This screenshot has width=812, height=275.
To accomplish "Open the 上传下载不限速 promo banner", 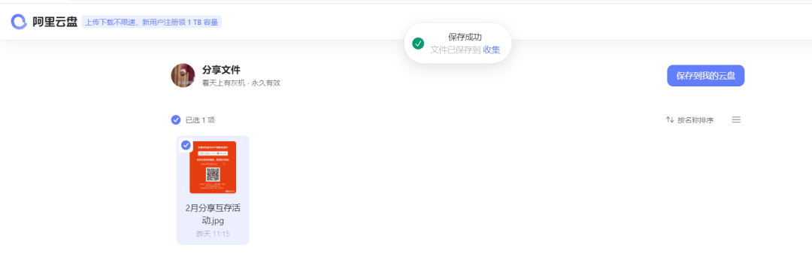I will (x=152, y=23).
